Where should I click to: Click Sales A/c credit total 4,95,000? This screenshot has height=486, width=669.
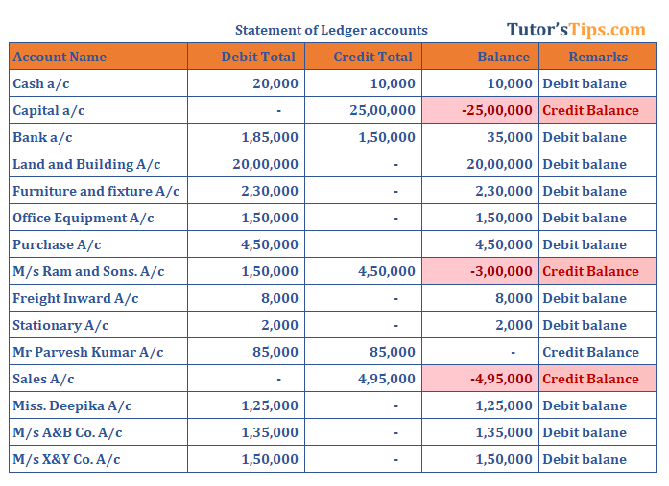pyautogui.click(x=363, y=379)
